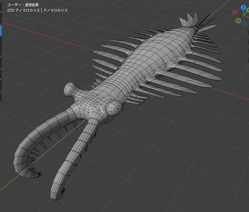Image resolution: width=249 pixels, height=212 pixels.
Task: Click the hollow blue negative Z gizmo circle
Action: pyautogui.click(x=243, y=23)
